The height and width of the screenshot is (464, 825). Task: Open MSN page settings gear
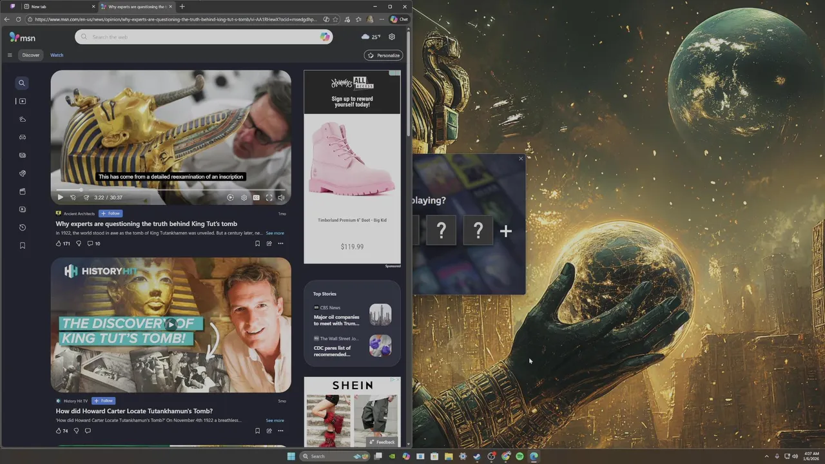391,37
